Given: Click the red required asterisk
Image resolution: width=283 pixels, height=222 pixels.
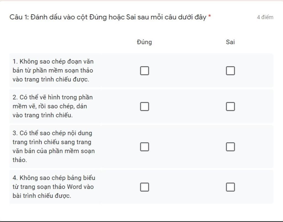Looking at the screenshot, I should [210, 17].
